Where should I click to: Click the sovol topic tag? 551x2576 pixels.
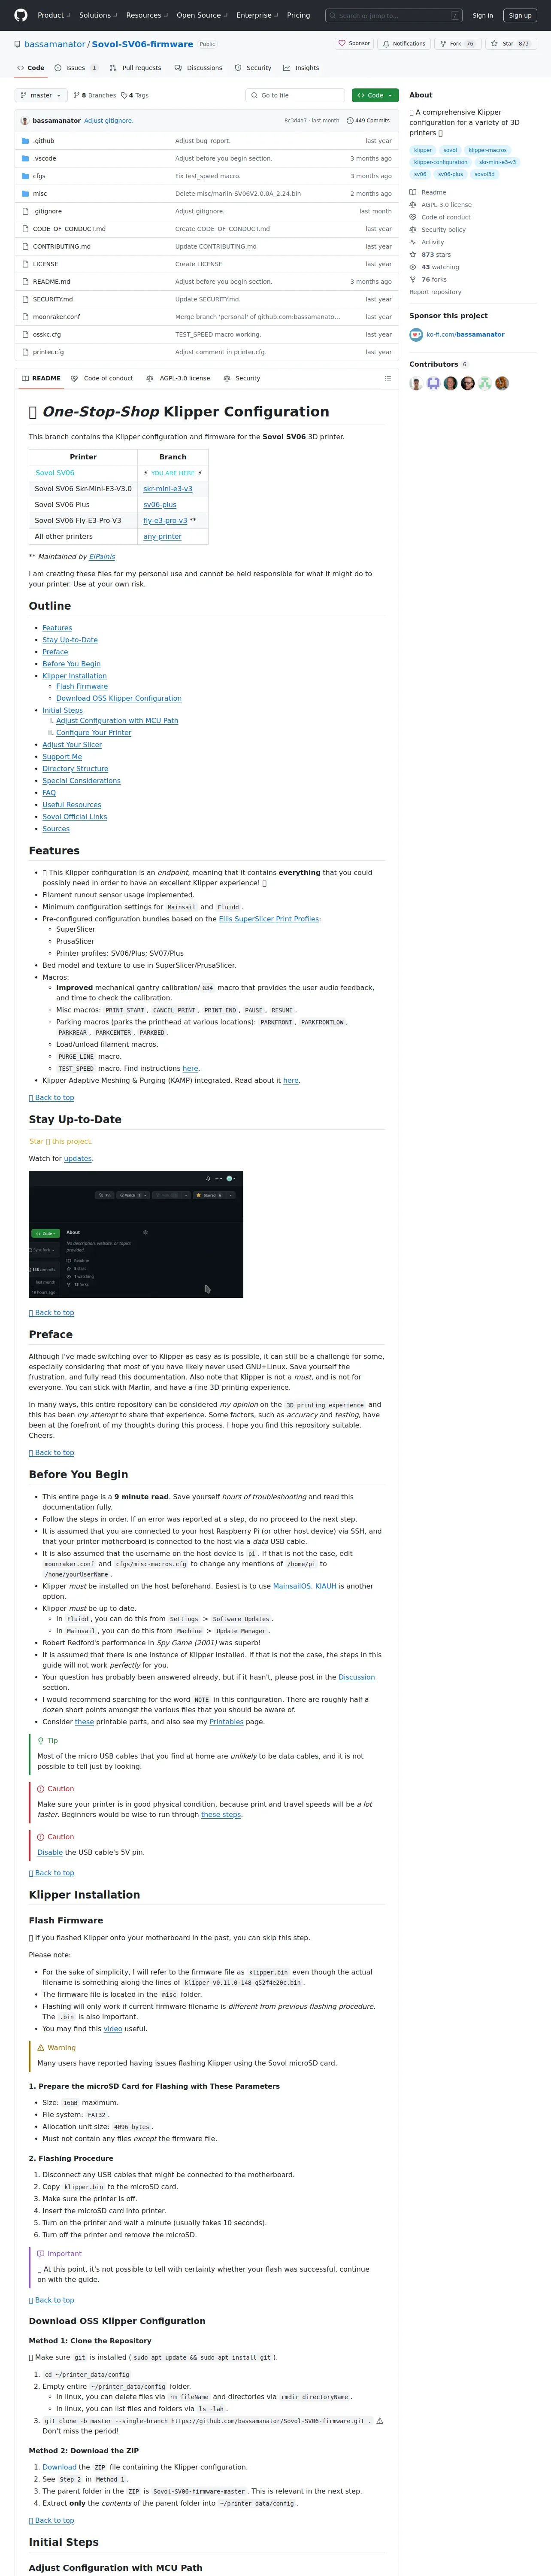coord(450,150)
